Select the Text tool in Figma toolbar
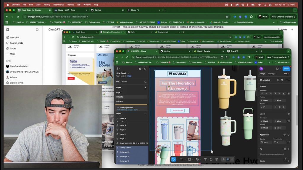Image resolution: width=303 pixels, height=170 pixels. point(205,159)
